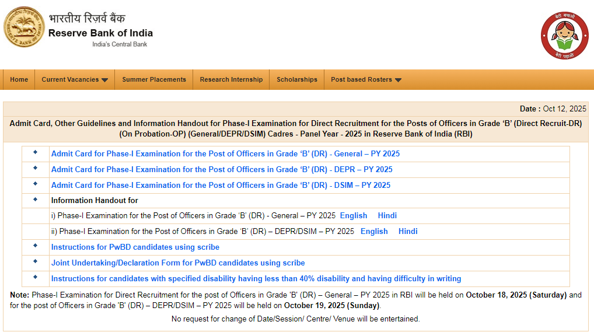Expand the Current Vacancies dropdown arrow
The width and height of the screenshot is (594, 332).
(105, 80)
